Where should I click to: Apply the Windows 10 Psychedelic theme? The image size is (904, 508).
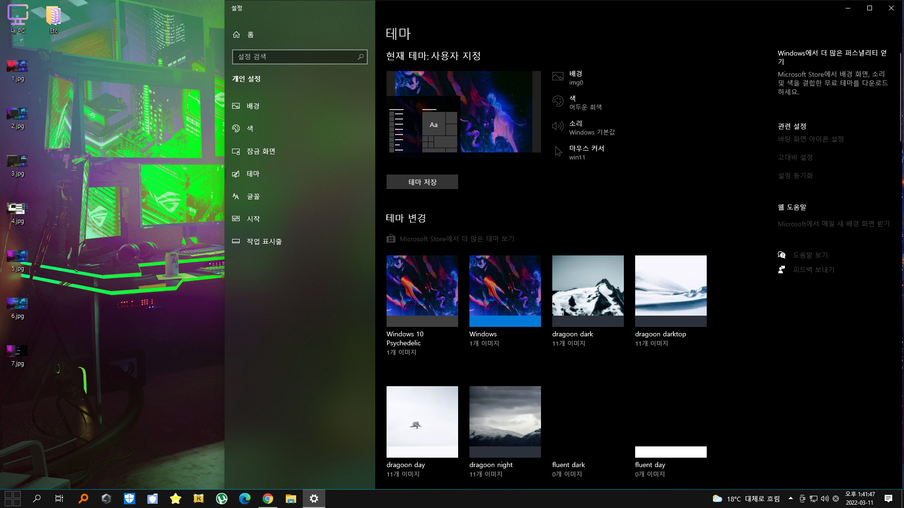tap(422, 305)
